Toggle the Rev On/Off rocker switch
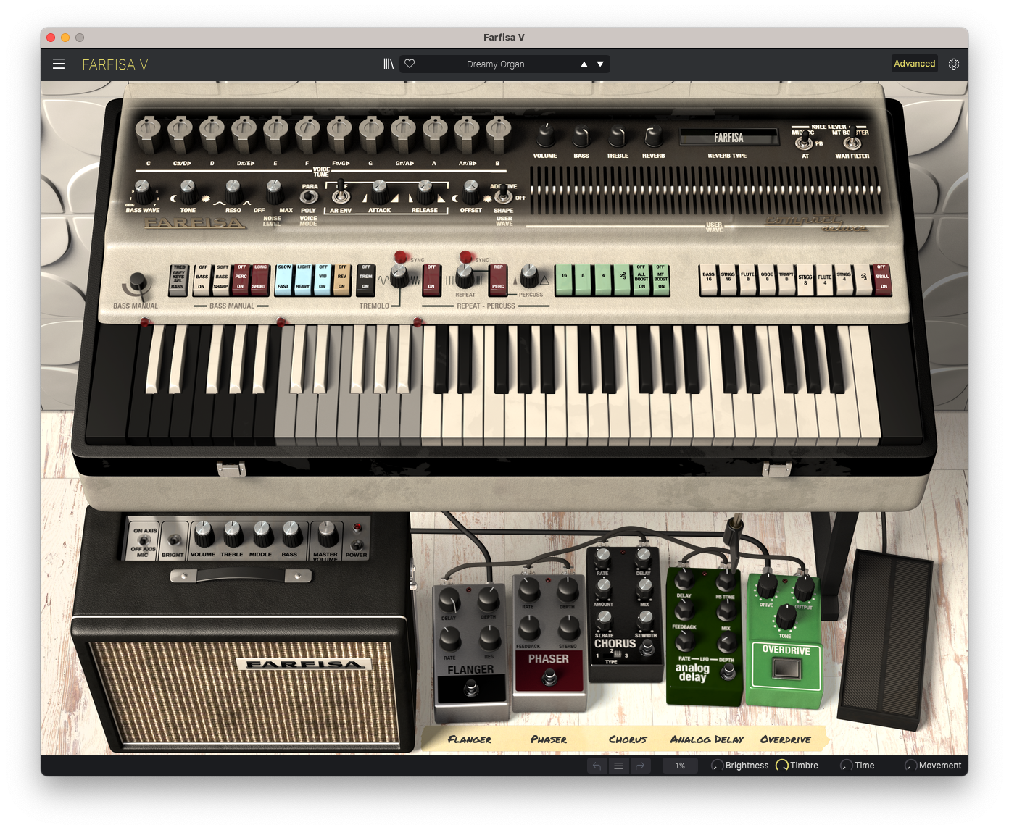Image resolution: width=1009 pixels, height=830 pixels. coord(342,279)
